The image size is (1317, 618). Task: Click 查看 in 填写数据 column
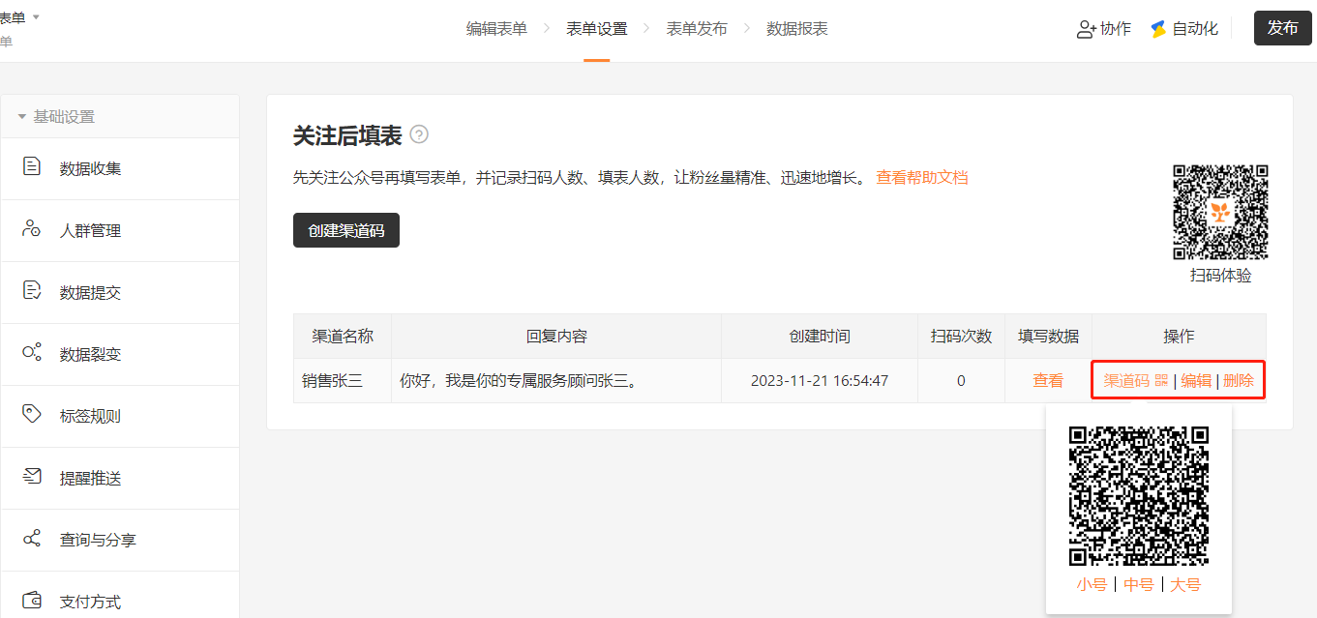click(x=1048, y=381)
